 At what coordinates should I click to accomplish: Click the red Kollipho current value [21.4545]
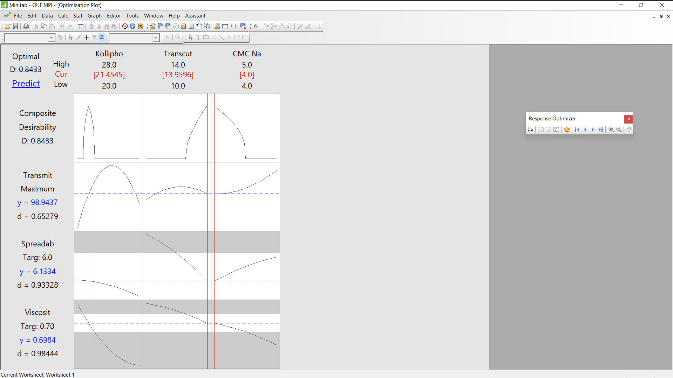coord(109,75)
